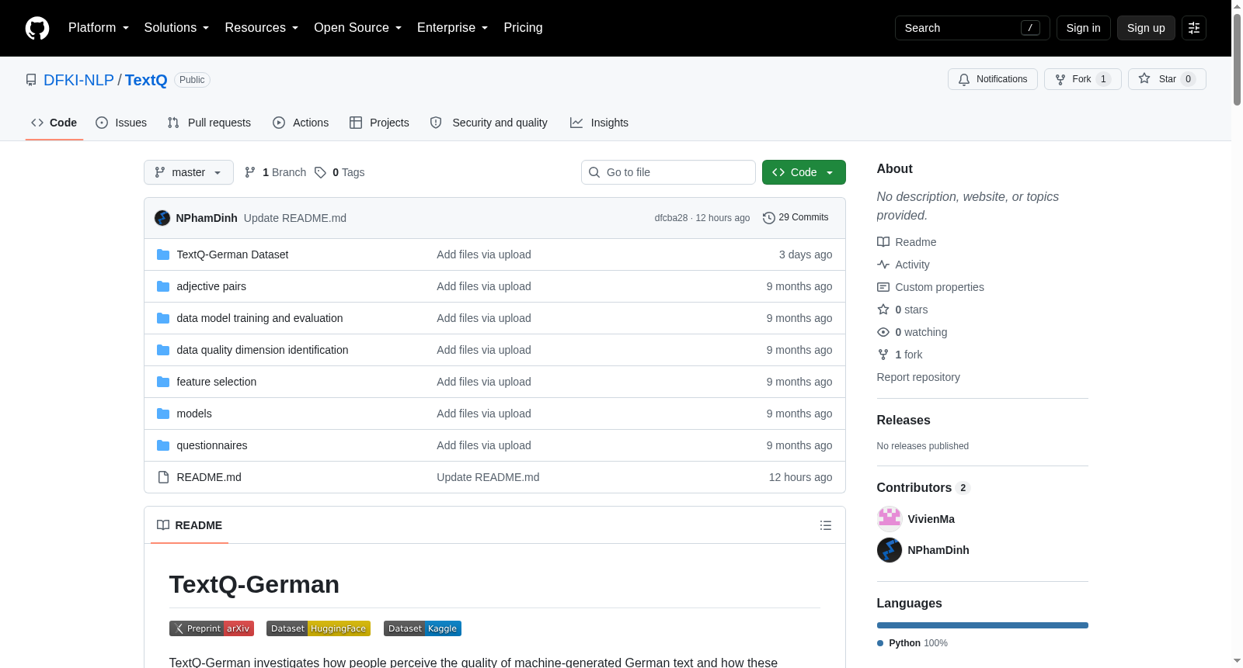This screenshot has height=668, width=1243.
Task: Click the Dataset HuggingFace badge
Action: coord(319,628)
